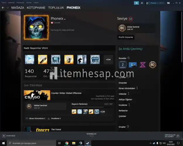Viewport: 183px width, 146px height.
Task: Open the +134 more achievements tile
Action: [x=108, y=59]
